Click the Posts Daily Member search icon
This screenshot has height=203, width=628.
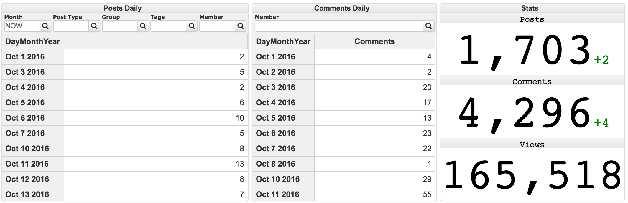241,26
